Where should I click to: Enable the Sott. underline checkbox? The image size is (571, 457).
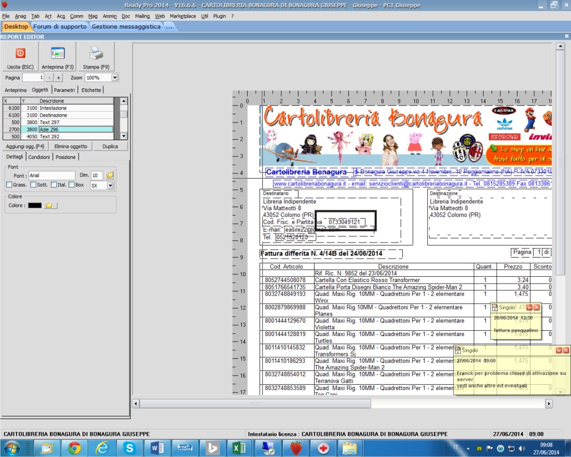(x=33, y=185)
